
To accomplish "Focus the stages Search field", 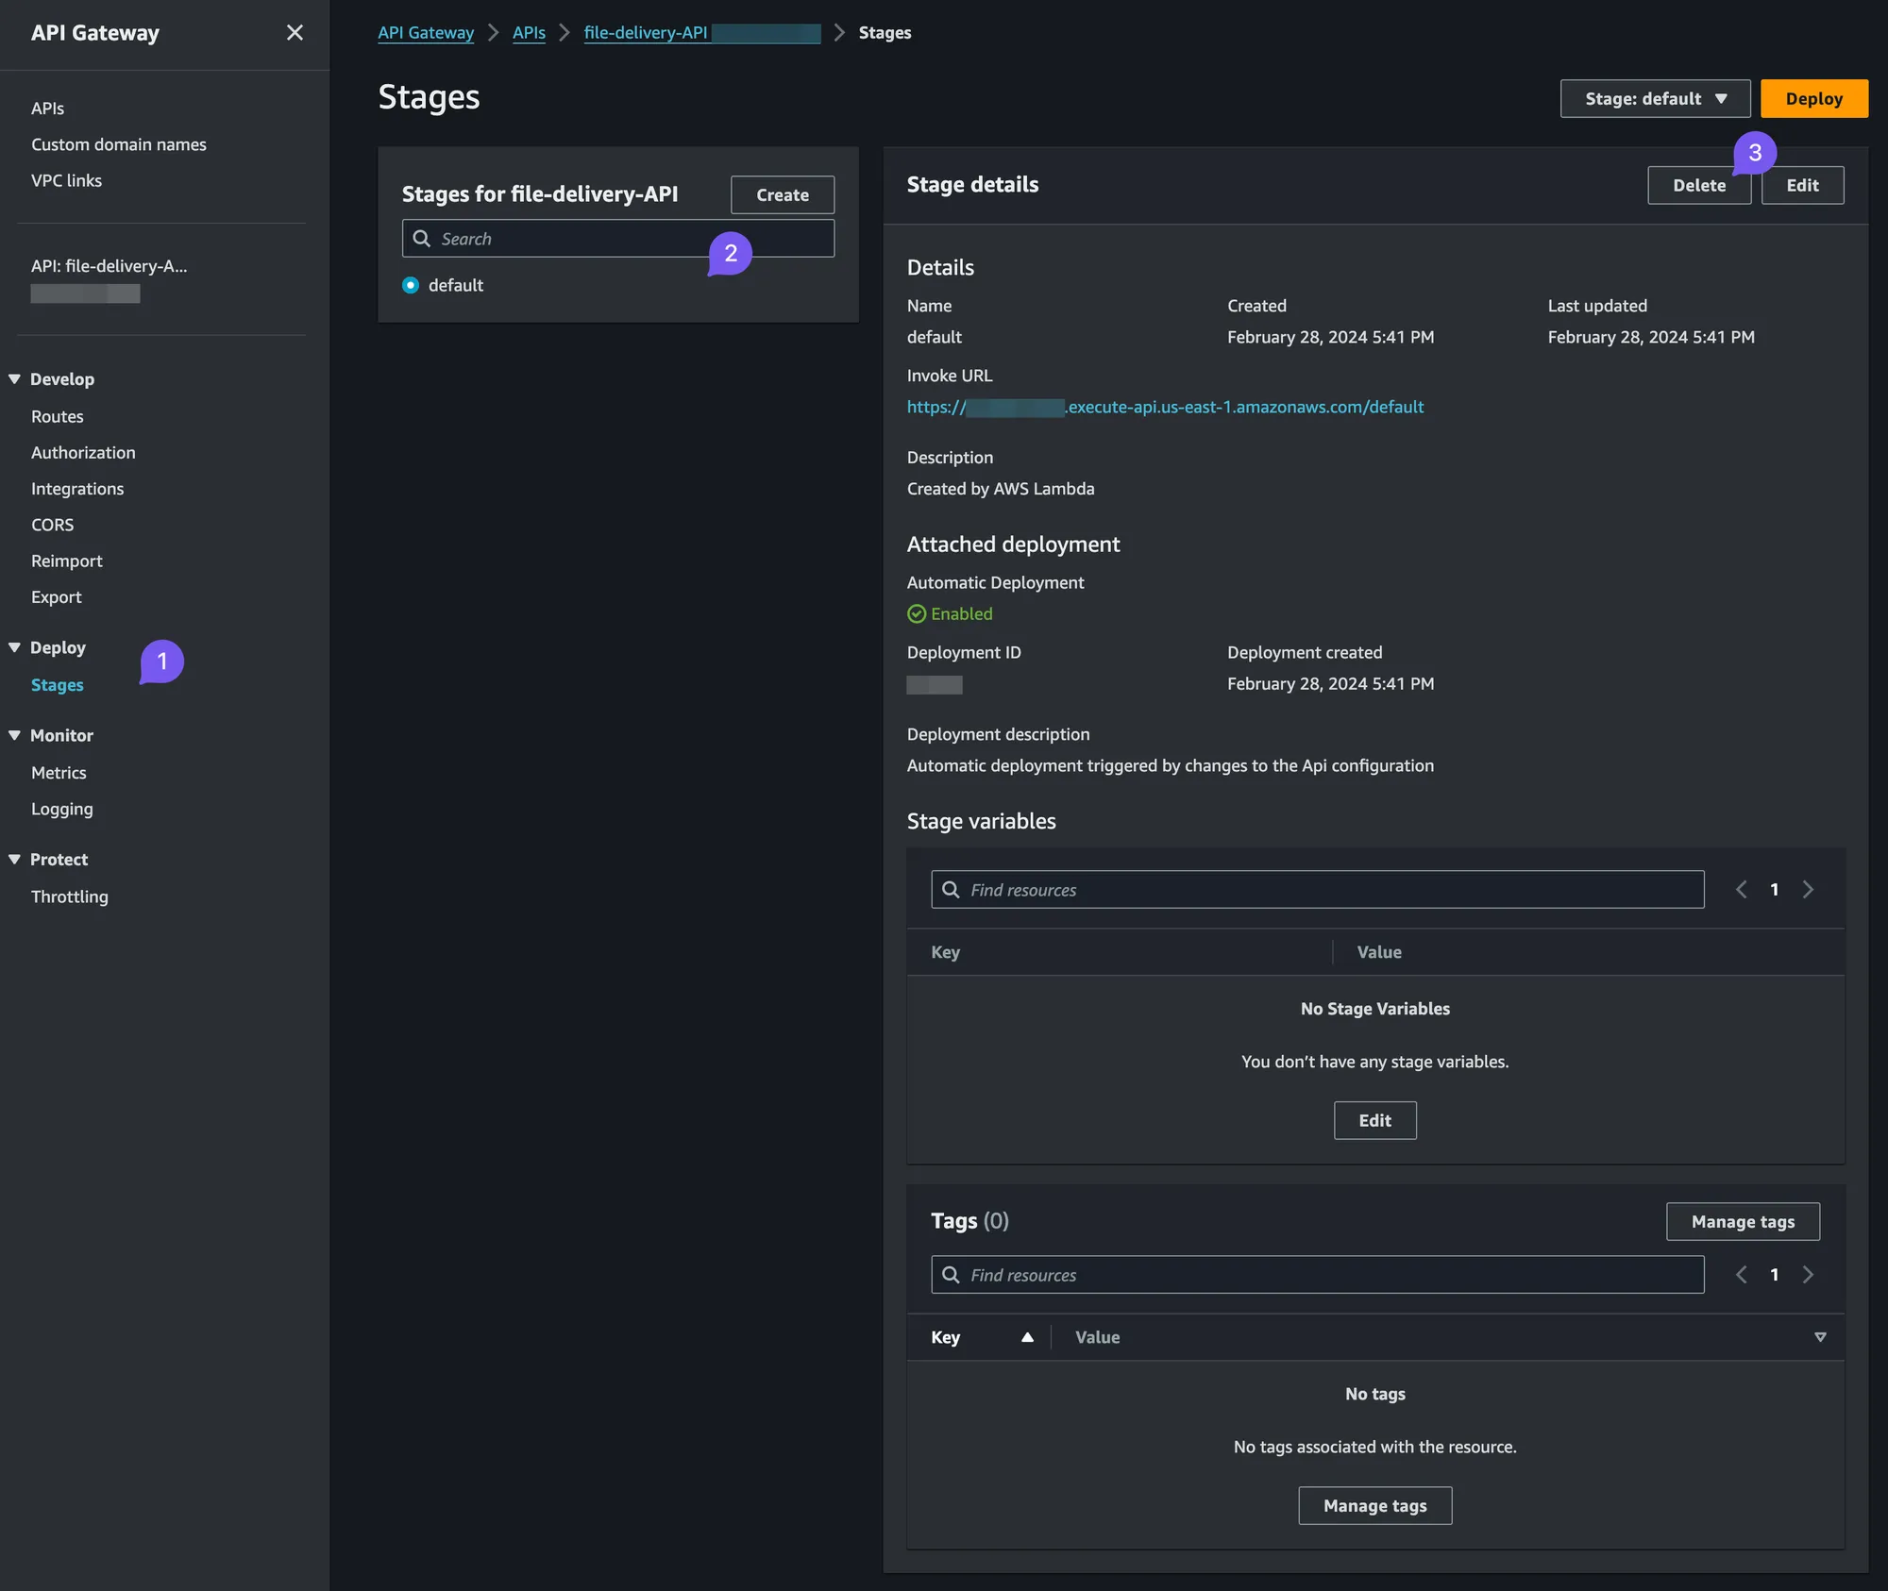I will [617, 239].
